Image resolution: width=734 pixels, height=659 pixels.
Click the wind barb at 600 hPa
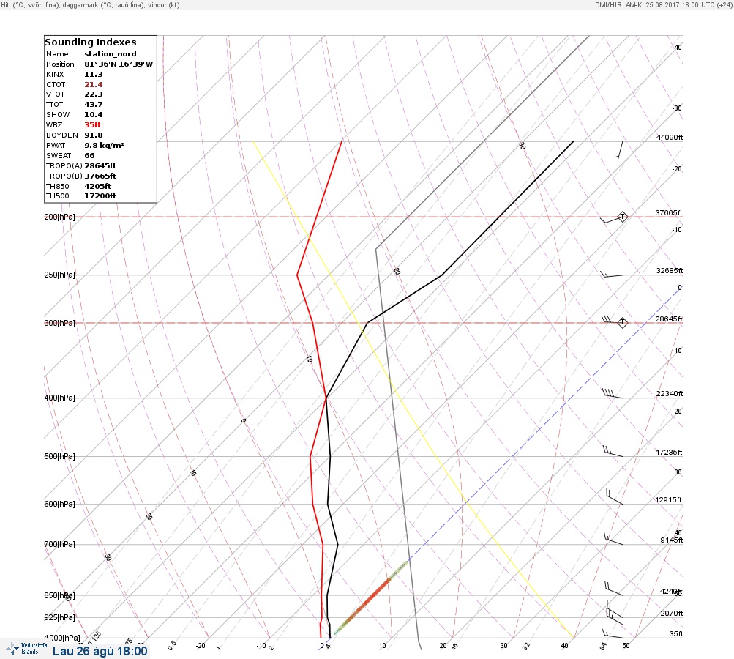[614, 497]
